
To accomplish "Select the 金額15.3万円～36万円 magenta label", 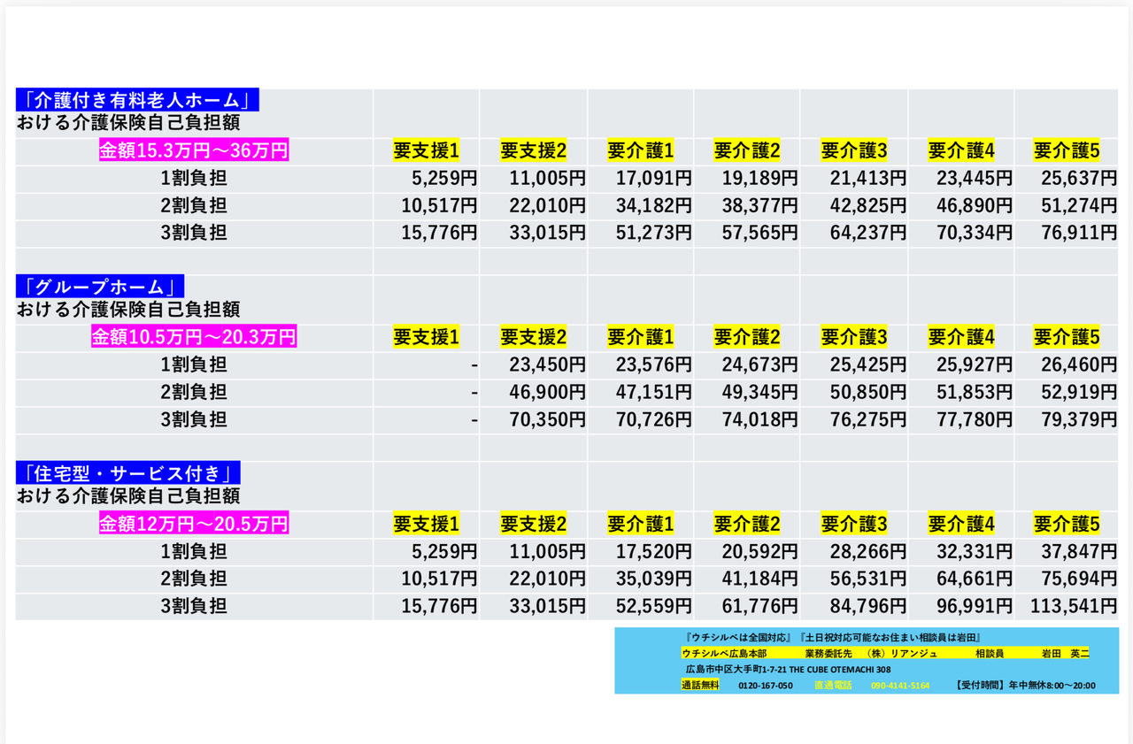I will [194, 151].
